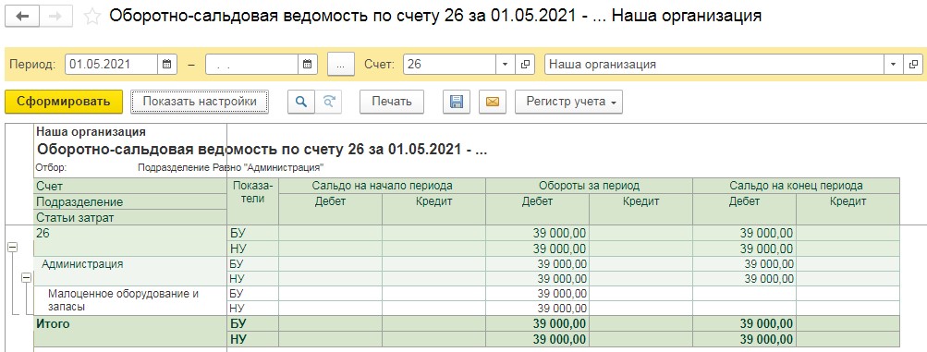Click the find next icon beside search
Image resolution: width=927 pixels, height=352 pixels.
(x=328, y=102)
